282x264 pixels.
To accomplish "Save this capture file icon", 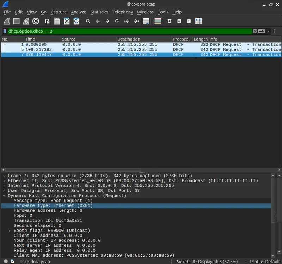I will tap(57, 21).
